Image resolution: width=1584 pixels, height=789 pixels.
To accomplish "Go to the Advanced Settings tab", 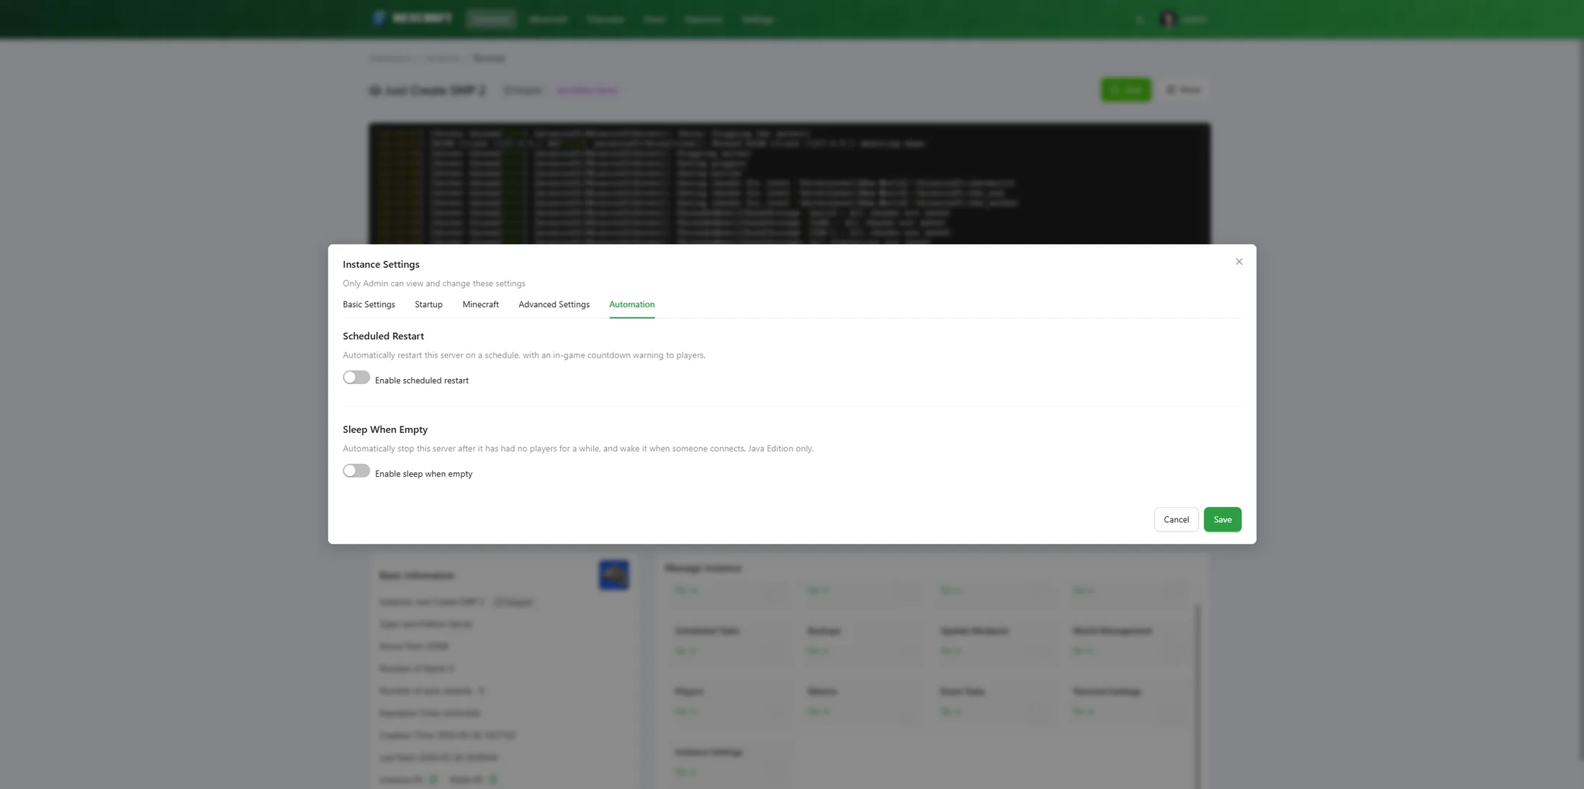I will pos(554,305).
